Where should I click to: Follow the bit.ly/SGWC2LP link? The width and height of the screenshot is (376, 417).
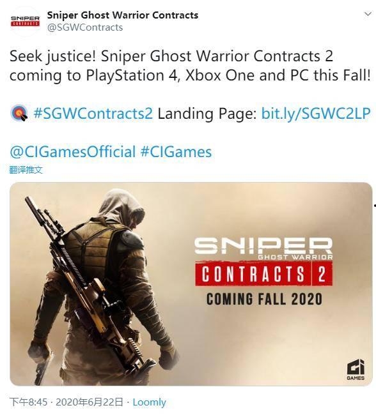(x=316, y=113)
